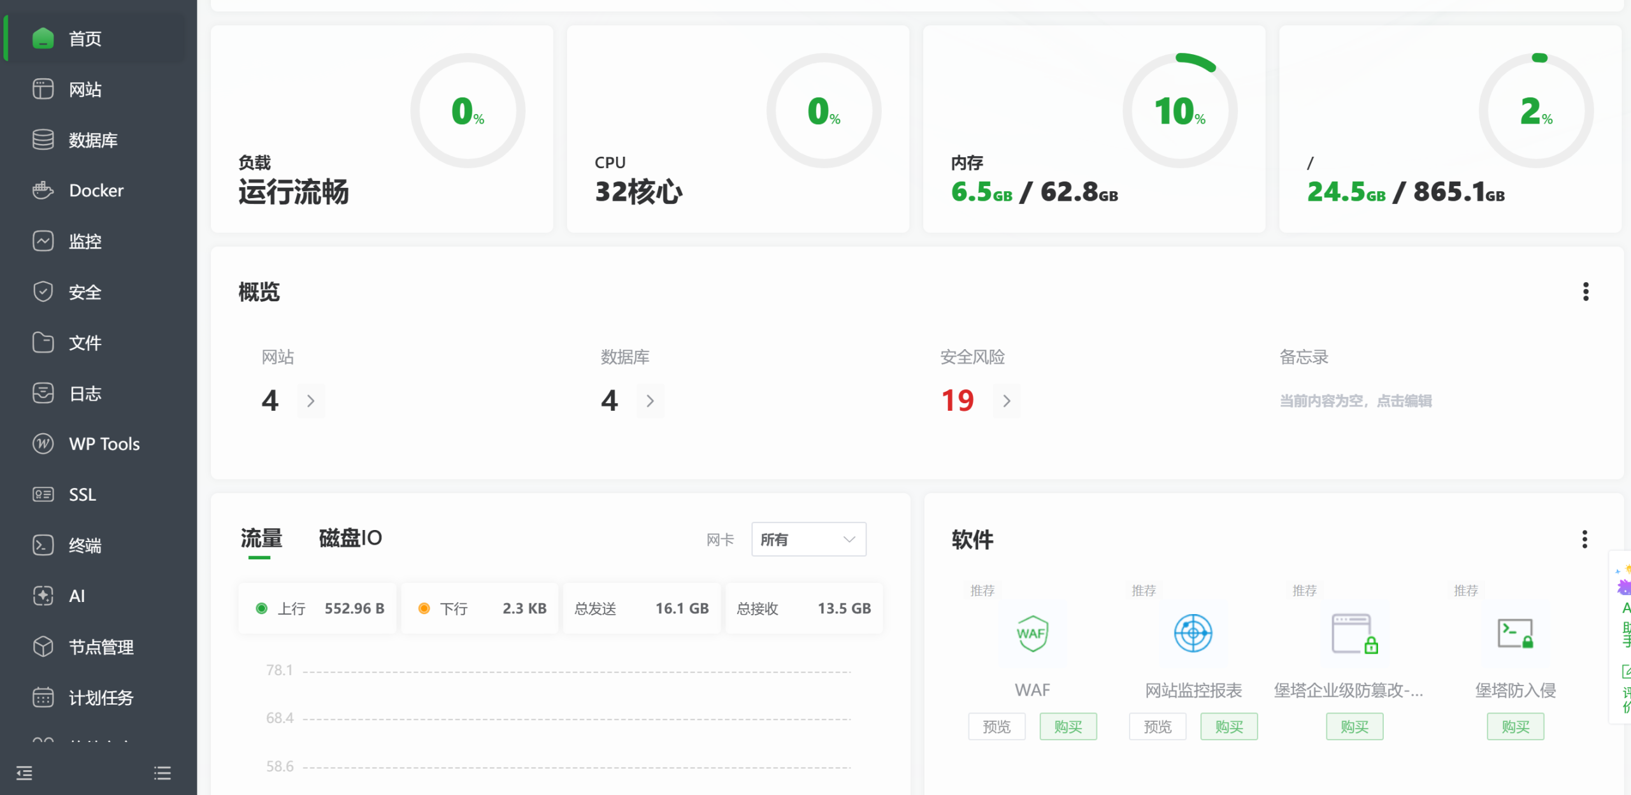Open the 安全 security shield icon
This screenshot has height=795, width=1631.
coord(43,292)
